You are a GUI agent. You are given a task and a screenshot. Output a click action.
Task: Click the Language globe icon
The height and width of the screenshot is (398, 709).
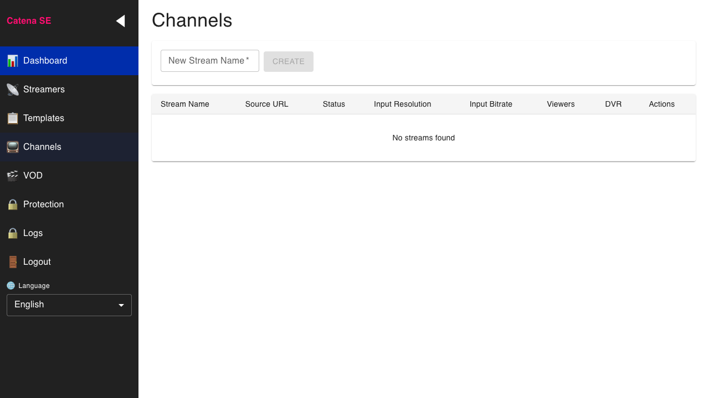[x=10, y=285]
